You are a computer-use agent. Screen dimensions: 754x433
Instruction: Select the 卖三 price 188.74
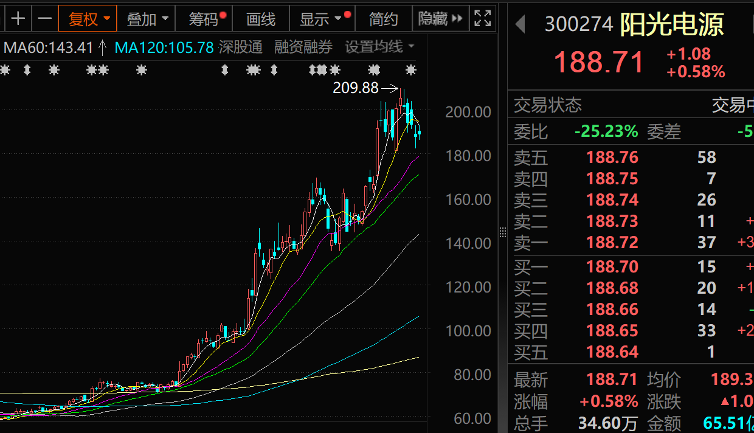click(612, 200)
